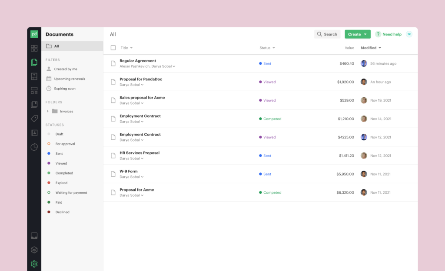This screenshot has height=271, width=445.
Task: Click the PandaDoc logo icon
Action: pyautogui.click(x=34, y=34)
